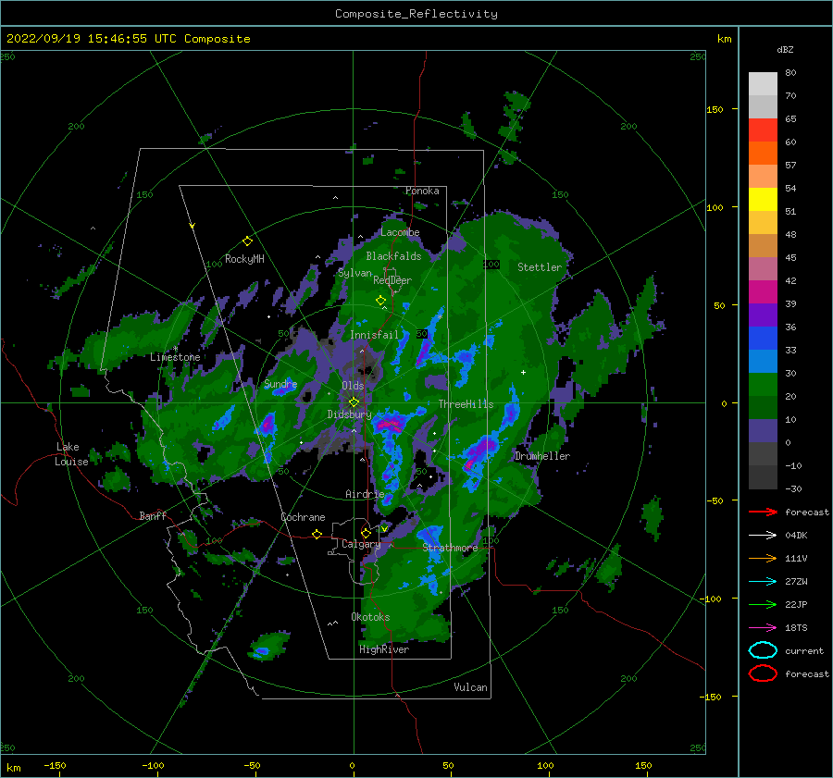This screenshot has height=778, width=833.
Task: Click the red forecast ellipse icon
Action: (763, 673)
